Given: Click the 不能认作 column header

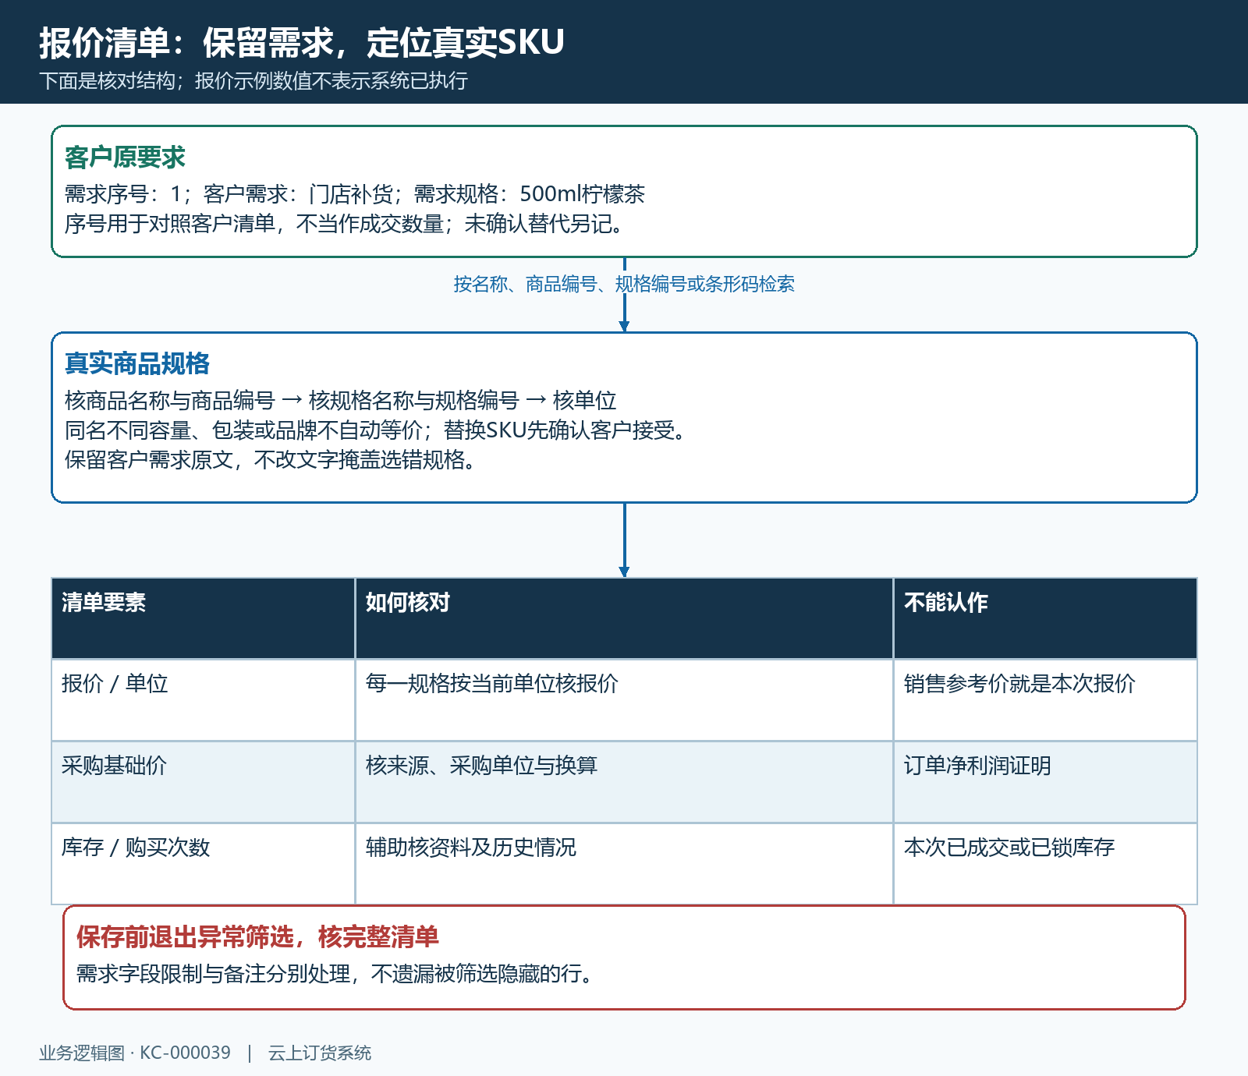Looking at the screenshot, I should 1045,618.
